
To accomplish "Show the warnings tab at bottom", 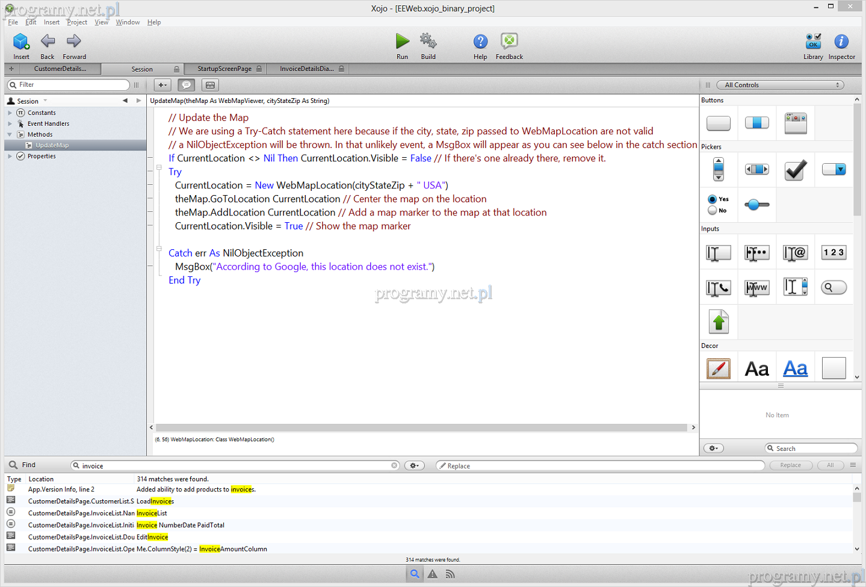I will [x=433, y=574].
